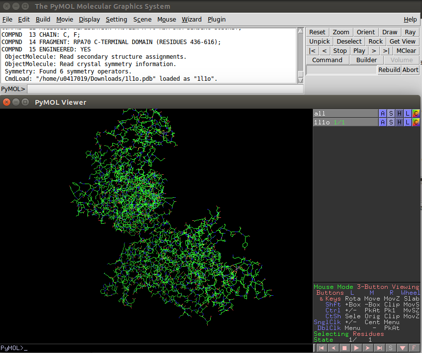Toggle visibility of the 1l1o object

pos(346,122)
